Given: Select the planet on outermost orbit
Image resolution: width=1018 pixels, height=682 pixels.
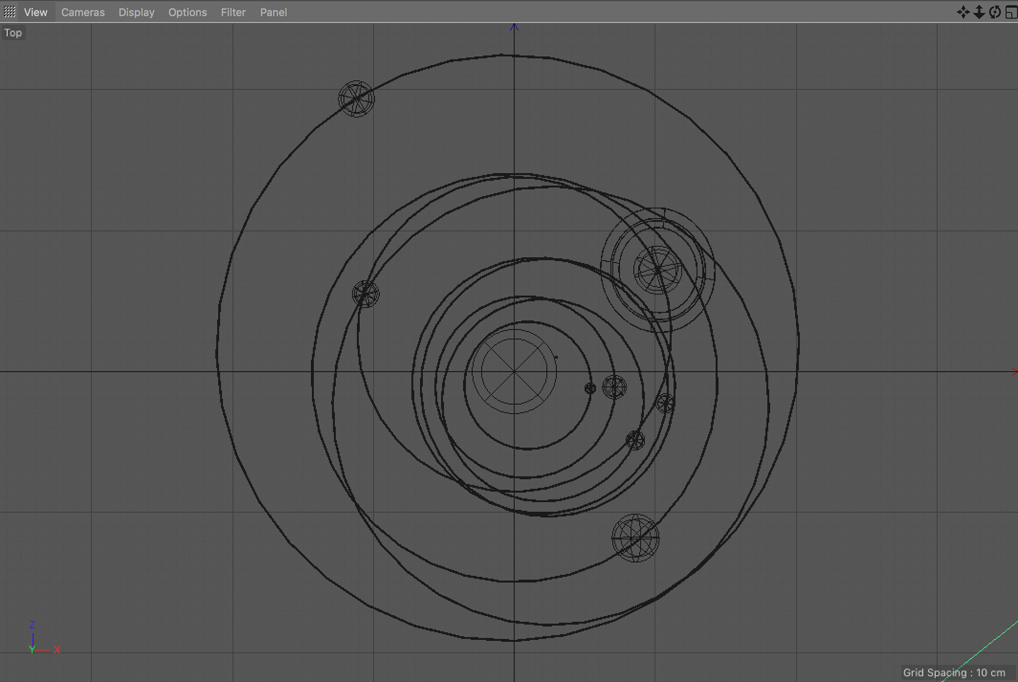Looking at the screenshot, I should click(356, 99).
